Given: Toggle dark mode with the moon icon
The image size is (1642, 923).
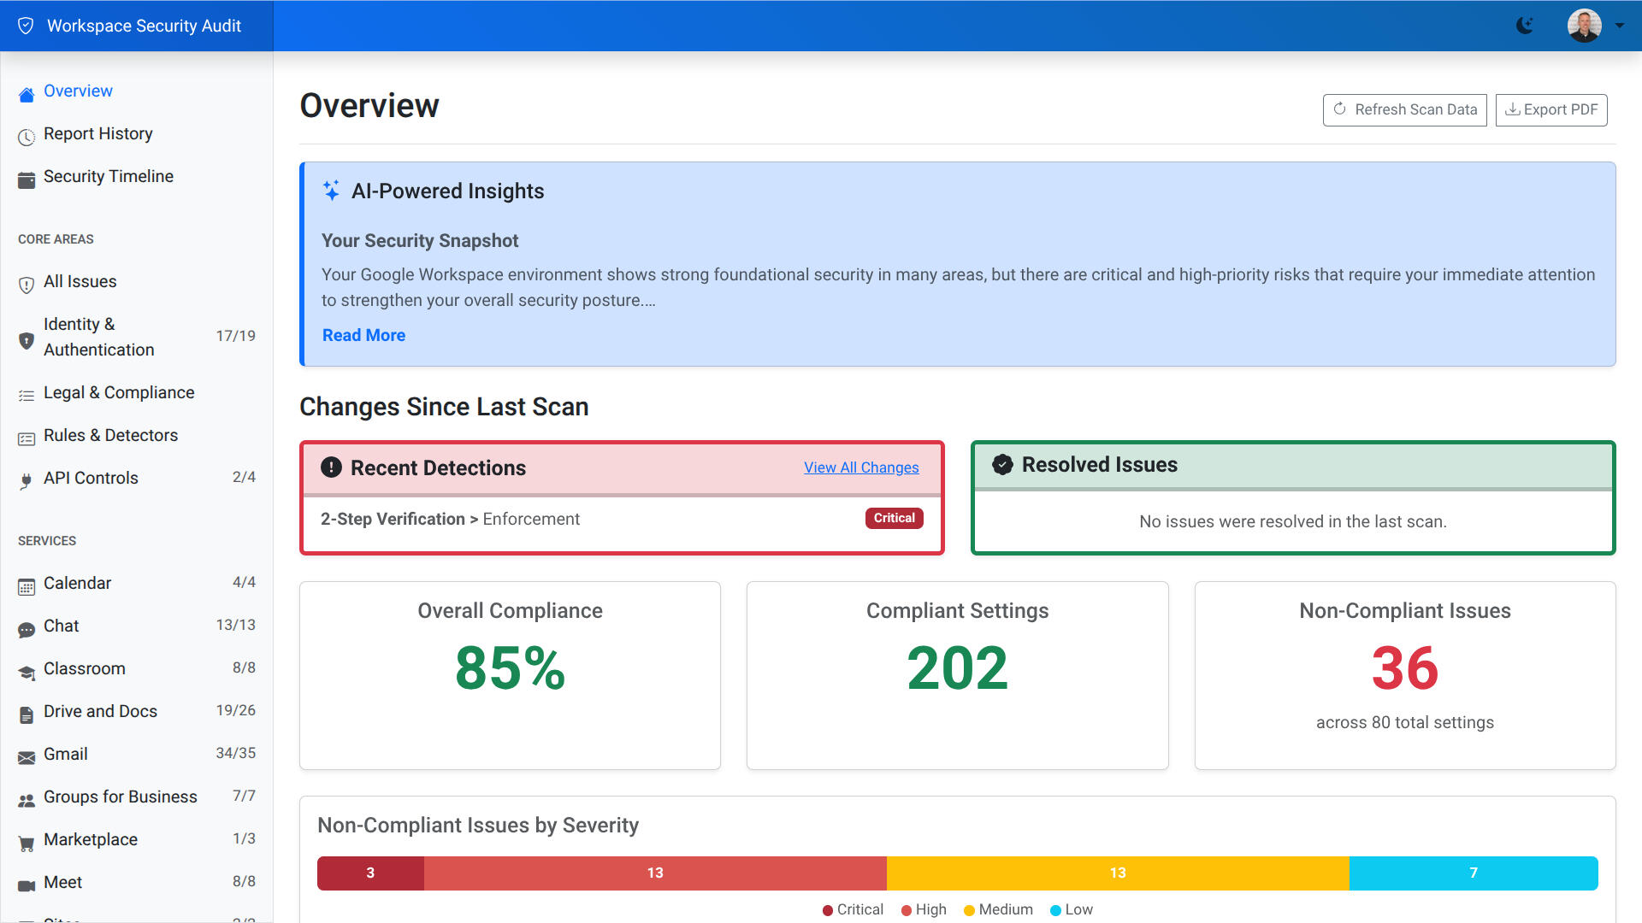Looking at the screenshot, I should point(1526,26).
